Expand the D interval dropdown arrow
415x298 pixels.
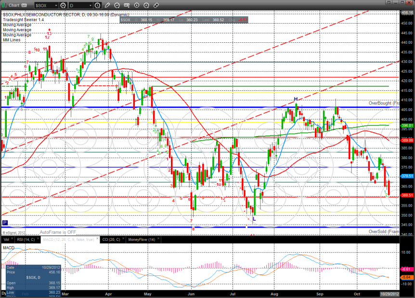[x=91, y=5]
